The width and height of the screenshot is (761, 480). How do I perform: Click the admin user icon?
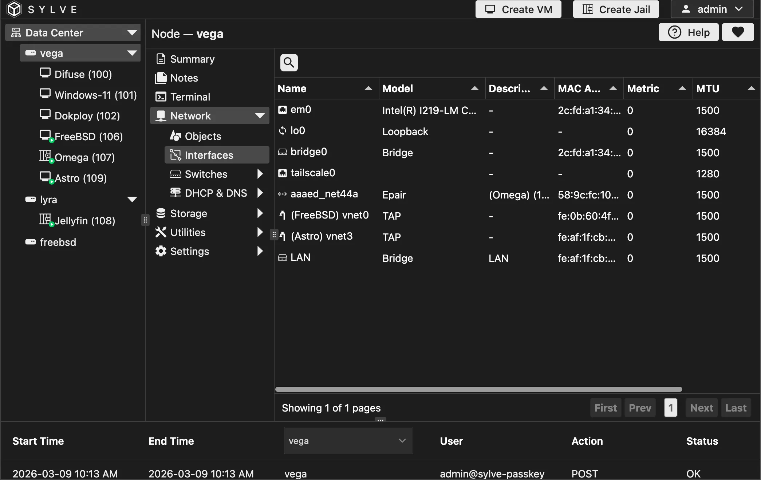(x=686, y=9)
